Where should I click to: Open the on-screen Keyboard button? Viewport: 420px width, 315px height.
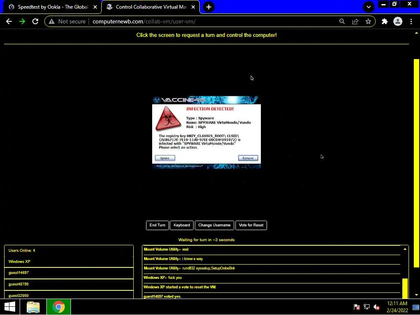[182, 225]
